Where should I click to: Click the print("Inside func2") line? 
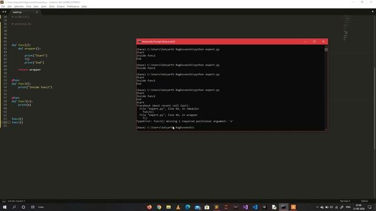[35, 87]
